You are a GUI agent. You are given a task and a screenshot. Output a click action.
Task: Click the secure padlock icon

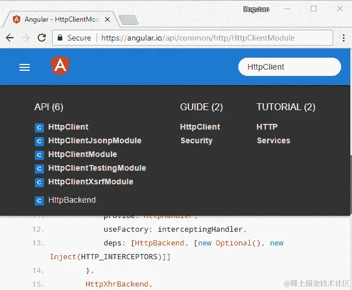pyautogui.click(x=60, y=37)
